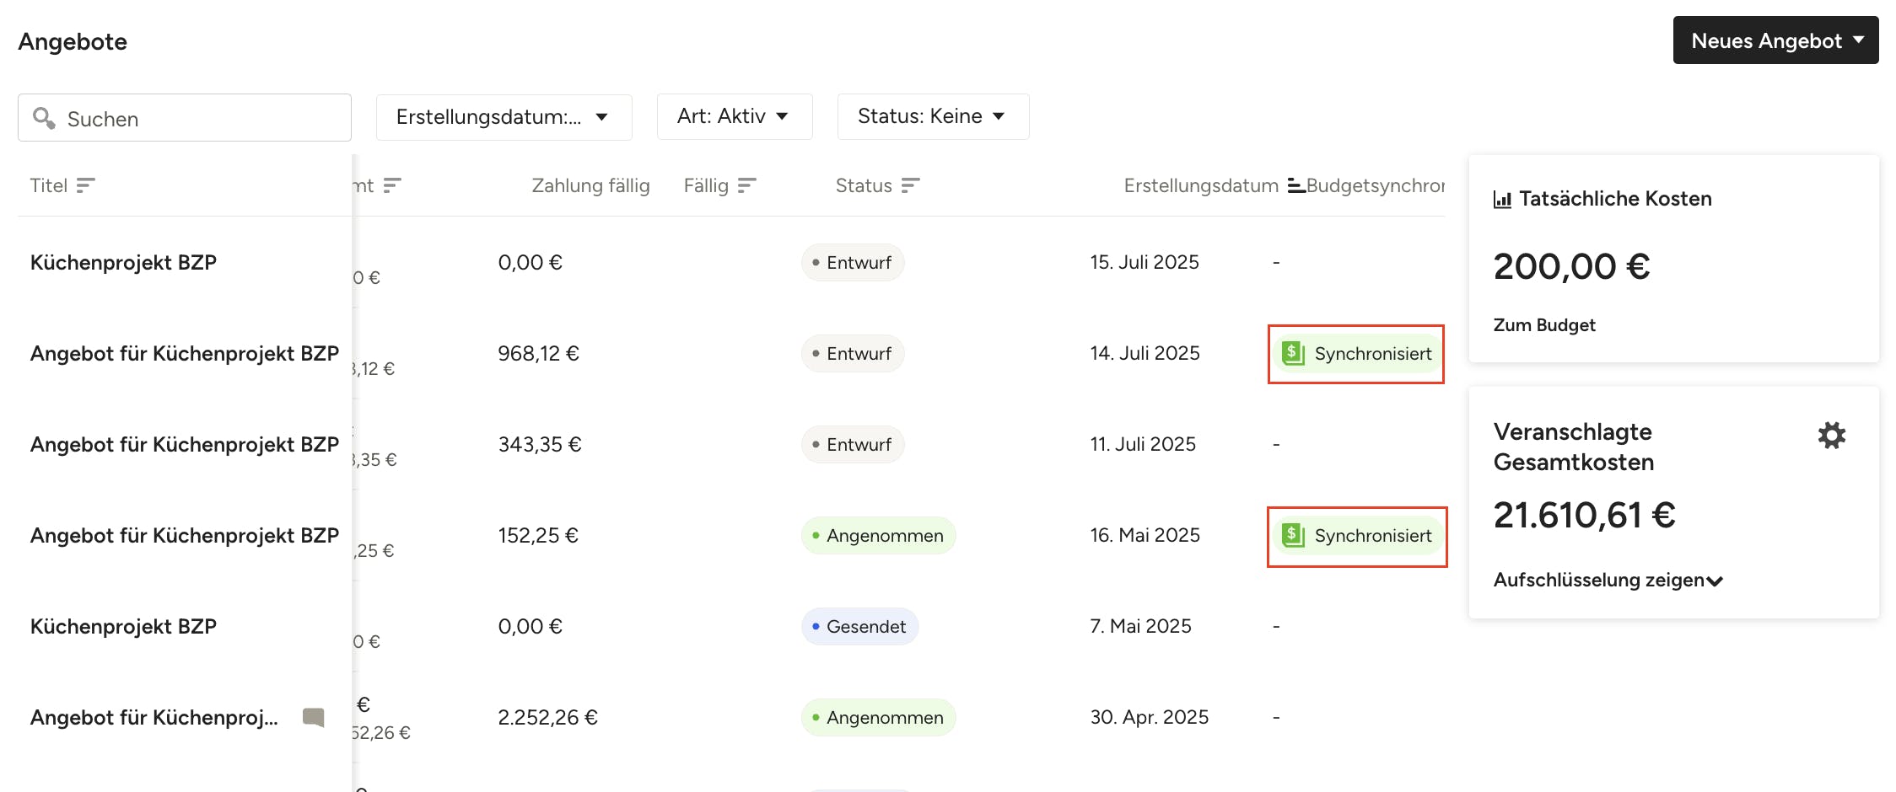Click the Gesendet status badge
Image resolution: width=1896 pixels, height=792 pixels.
(859, 627)
